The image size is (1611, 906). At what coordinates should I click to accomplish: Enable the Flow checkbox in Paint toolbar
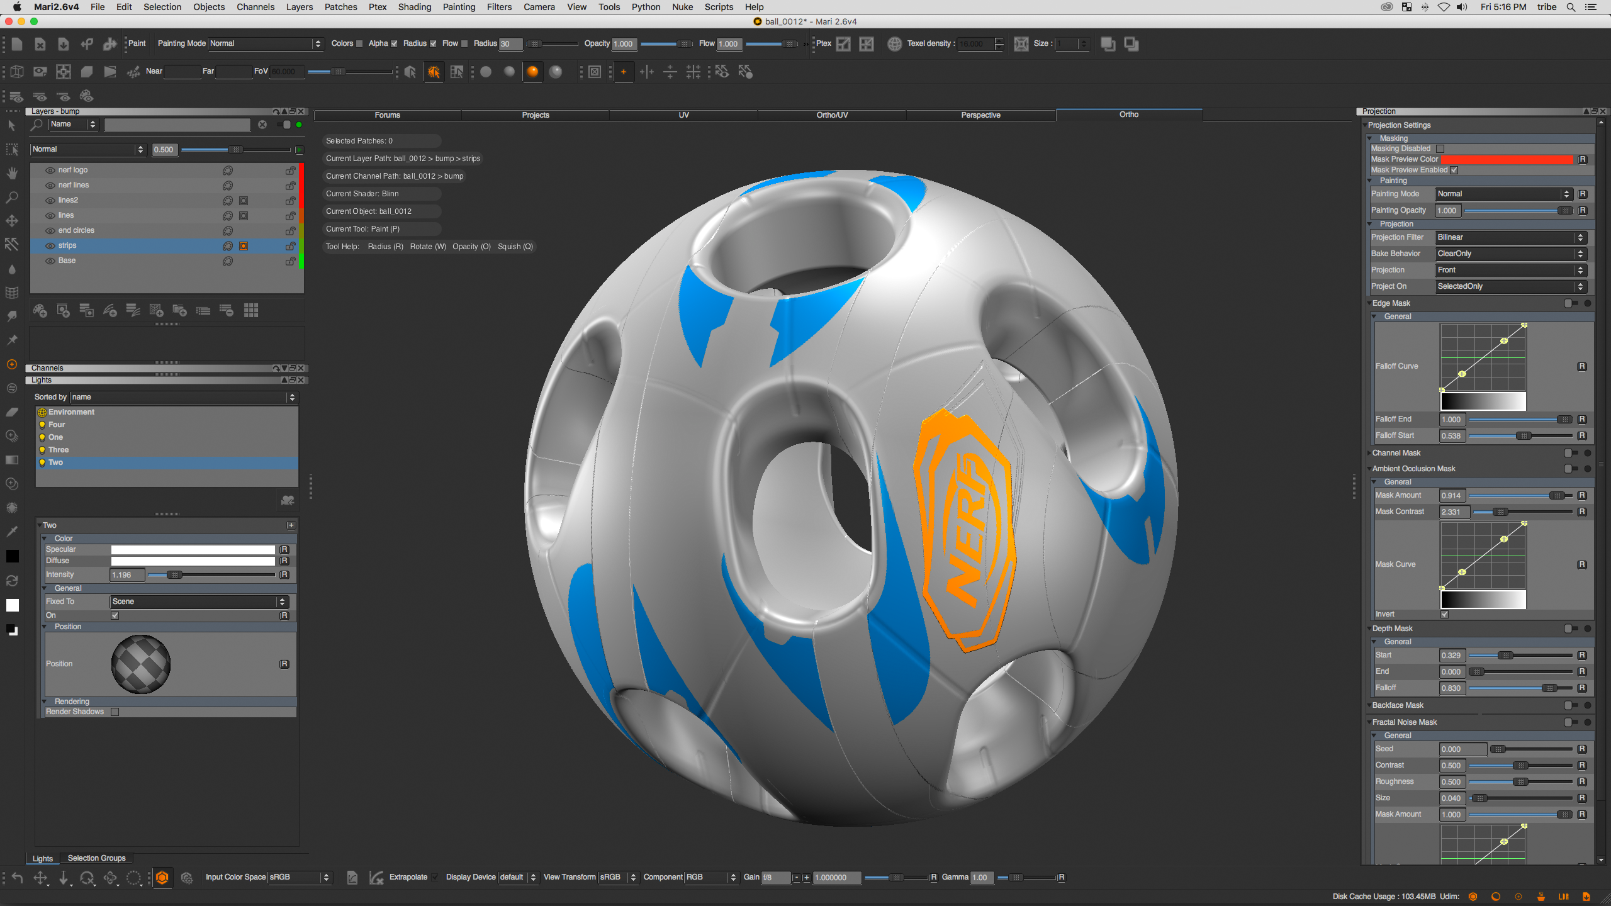coord(464,44)
